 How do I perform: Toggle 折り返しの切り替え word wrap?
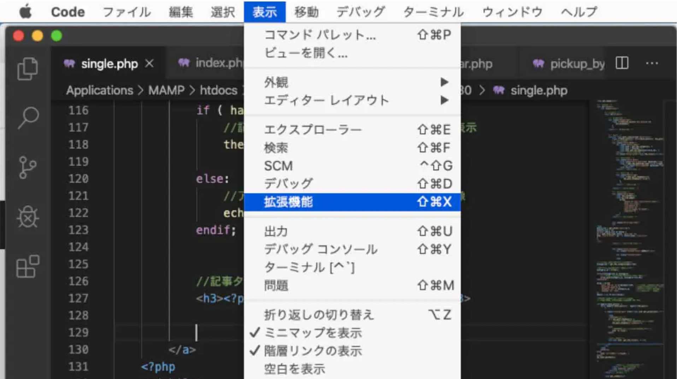click(x=352, y=314)
